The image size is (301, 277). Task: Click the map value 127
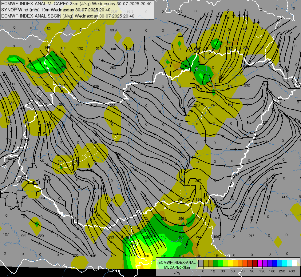pos(6,234)
